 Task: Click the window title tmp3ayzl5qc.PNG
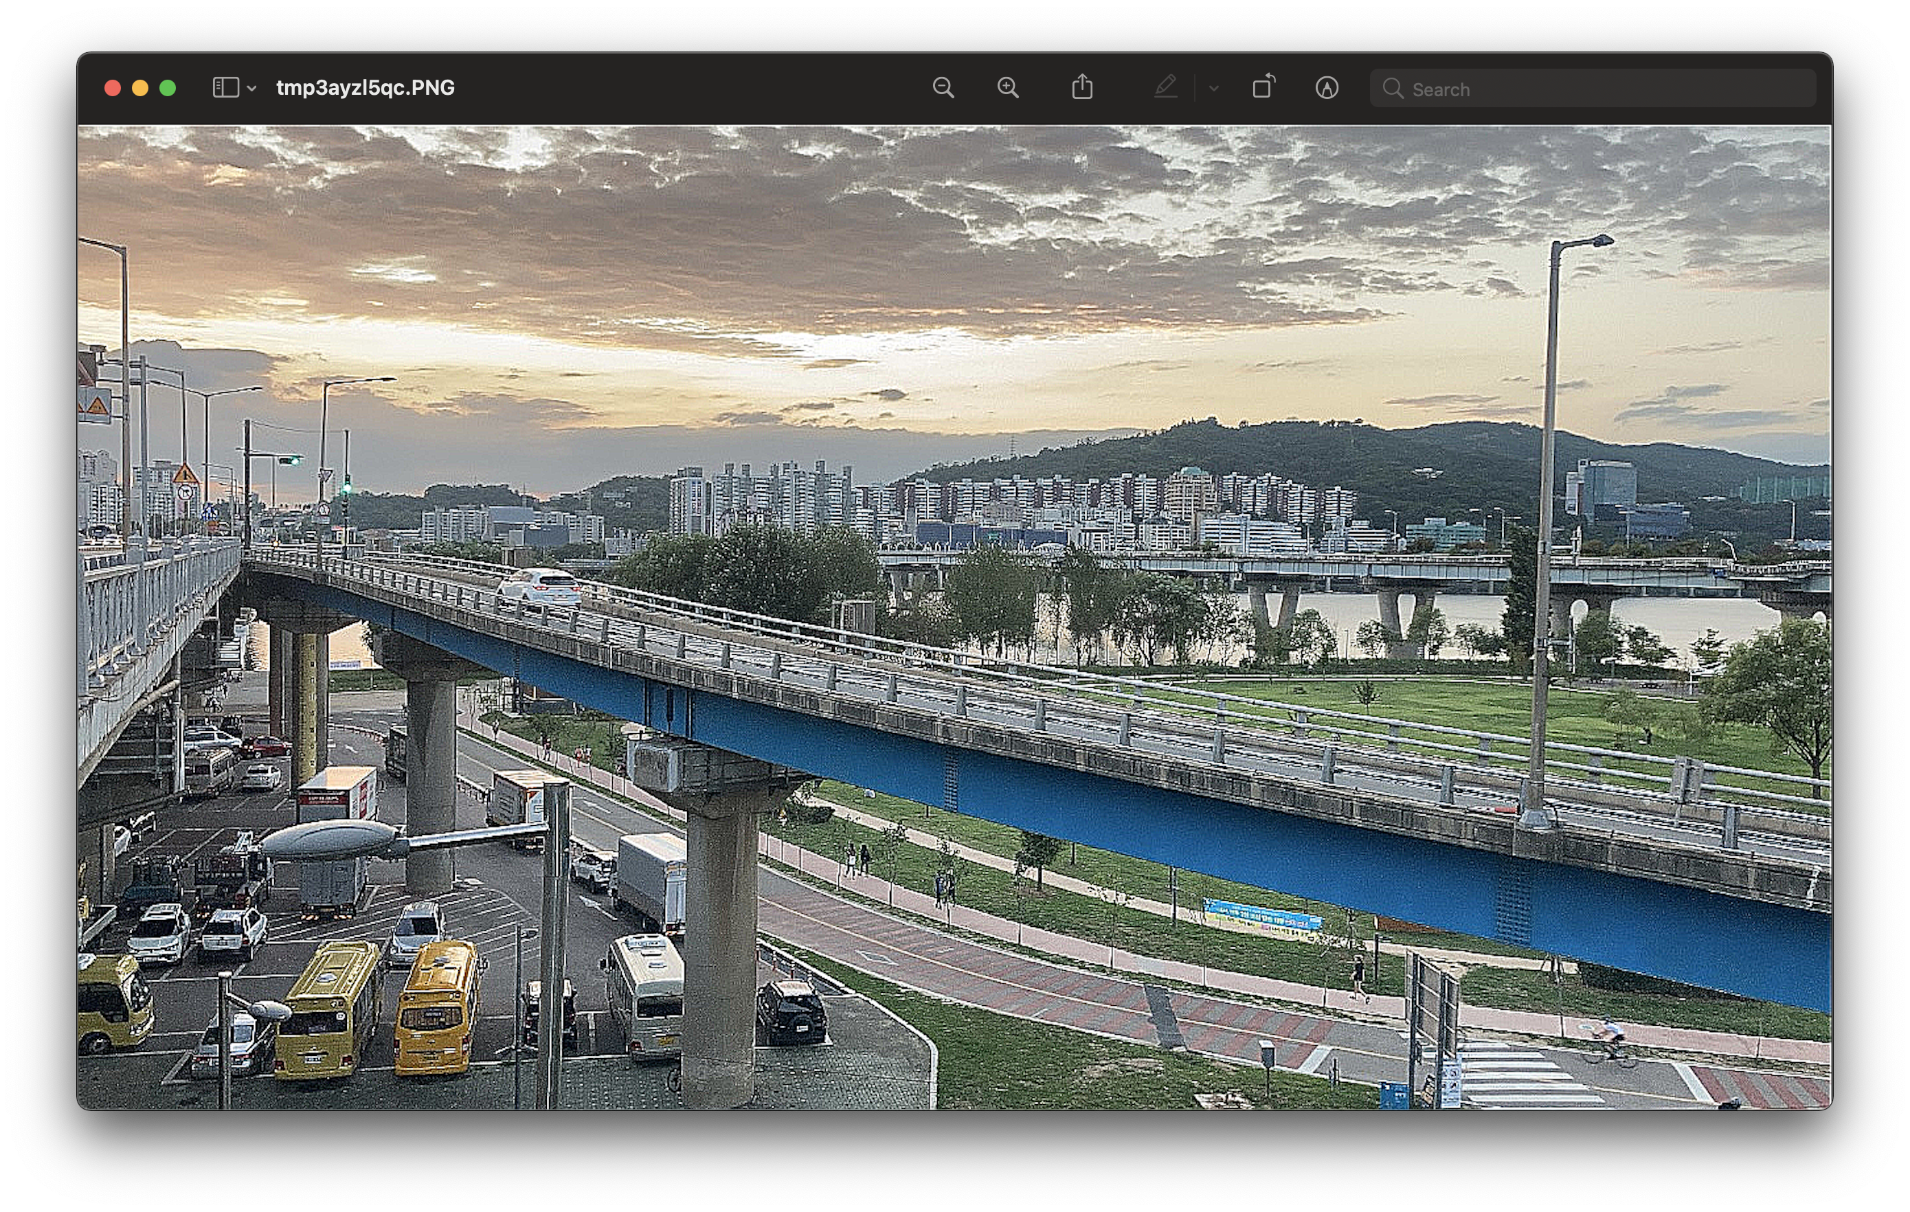click(365, 87)
